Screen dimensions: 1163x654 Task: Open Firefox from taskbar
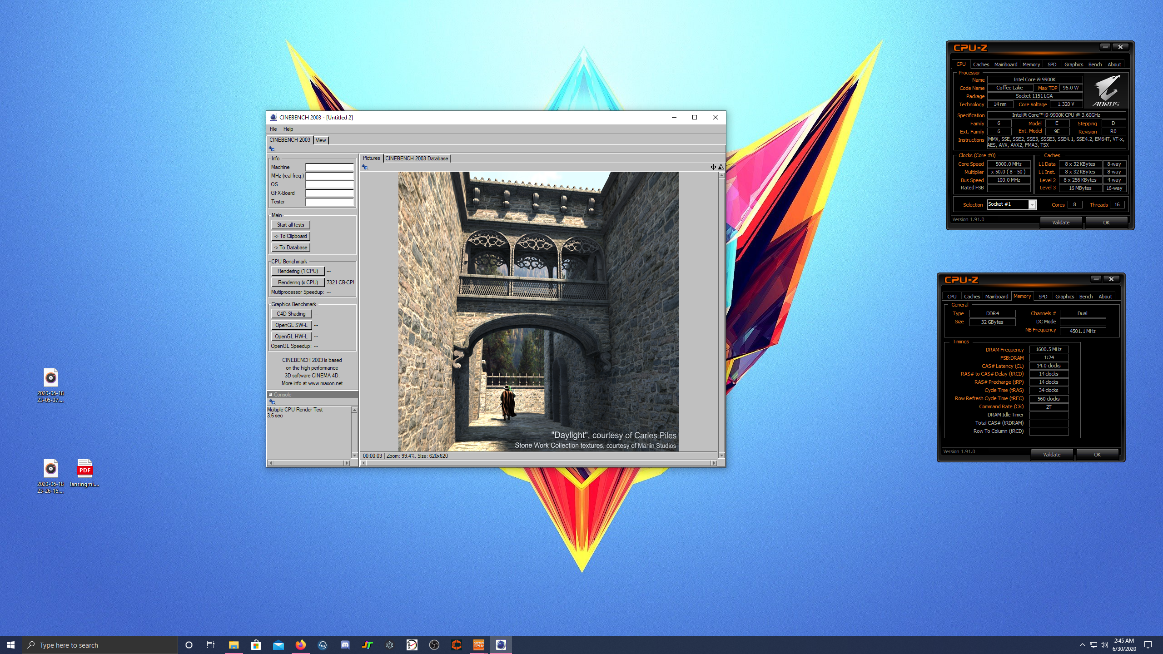[x=300, y=645]
